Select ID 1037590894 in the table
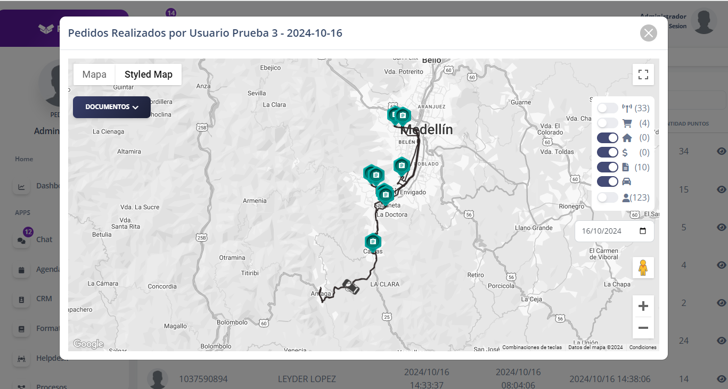Viewport: 728px width, 389px height. (203, 379)
